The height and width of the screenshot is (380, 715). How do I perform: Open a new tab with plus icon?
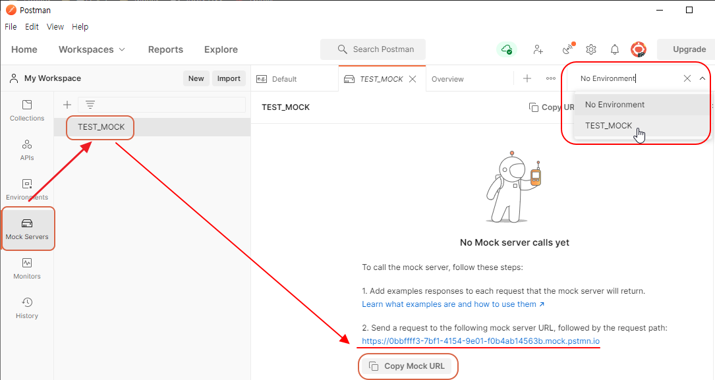pos(527,78)
